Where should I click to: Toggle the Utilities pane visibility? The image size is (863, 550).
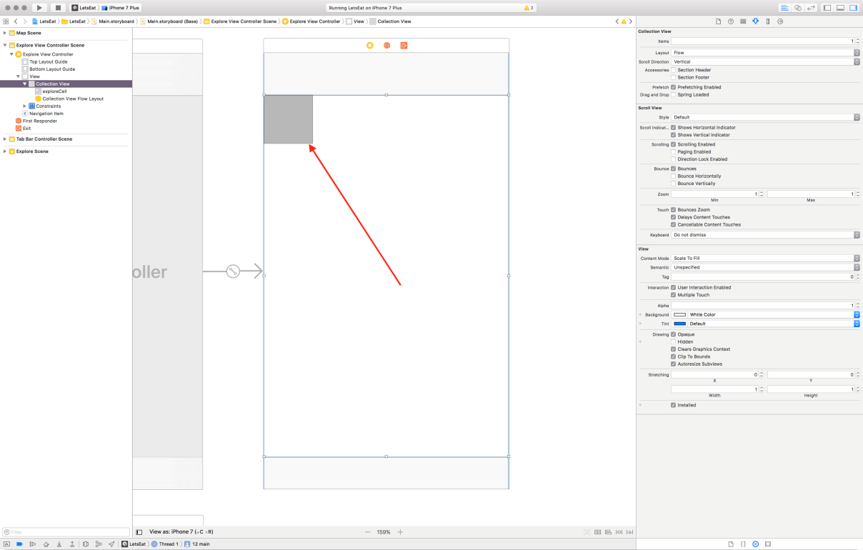point(853,7)
